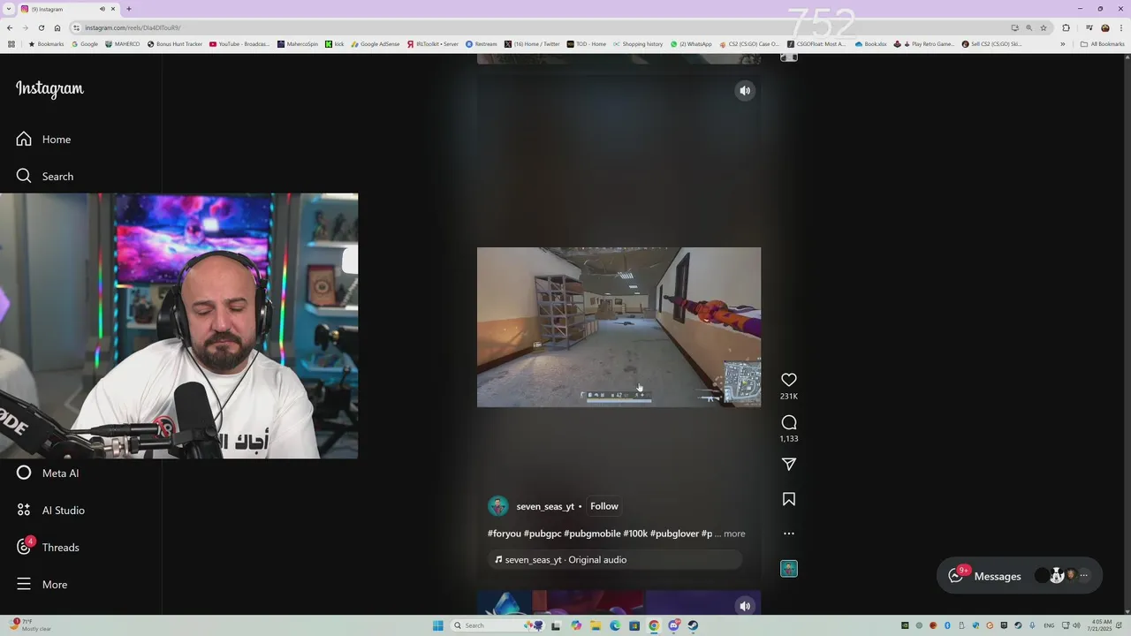1131x636 pixels.
Task: Open Microsoft Edge from the taskbar
Action: tap(615, 625)
